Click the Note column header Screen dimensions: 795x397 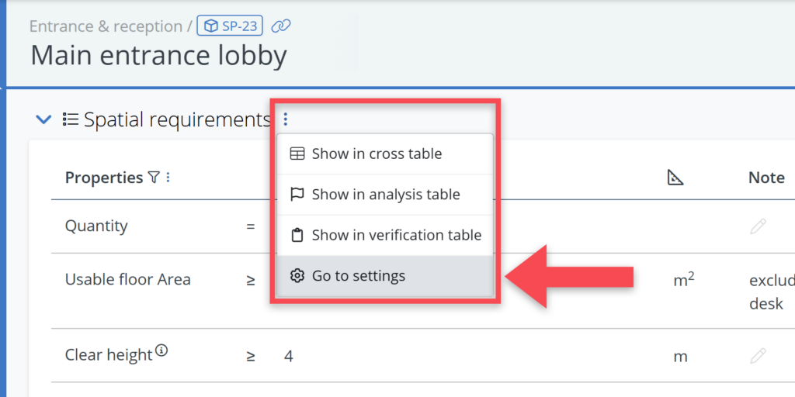[x=765, y=178]
